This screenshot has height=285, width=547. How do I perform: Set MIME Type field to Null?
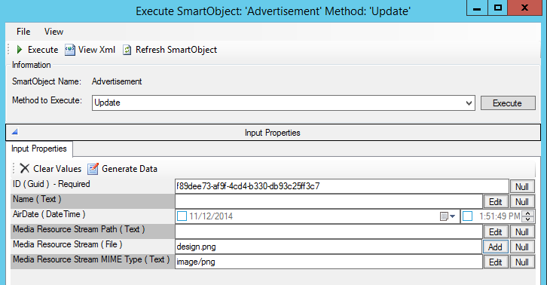coord(522,262)
